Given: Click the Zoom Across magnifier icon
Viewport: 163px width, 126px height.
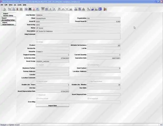Looking at the screenshot, I should tap(88, 9).
